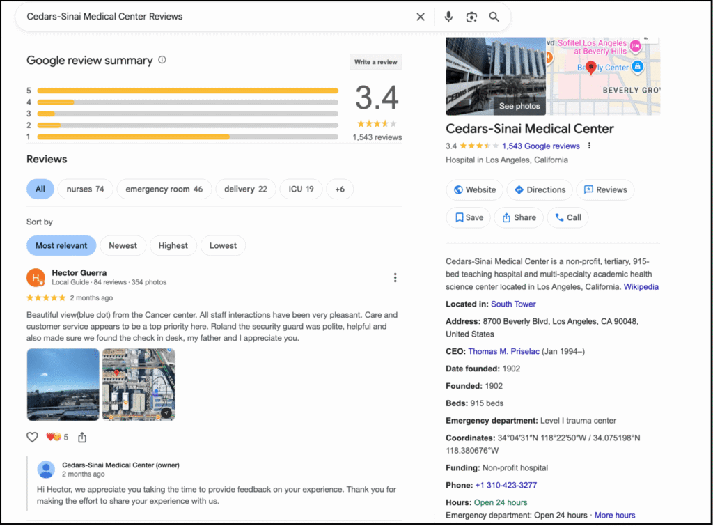This screenshot has height=526, width=713.
Task: Click the "Write a review" button
Action: [375, 61]
